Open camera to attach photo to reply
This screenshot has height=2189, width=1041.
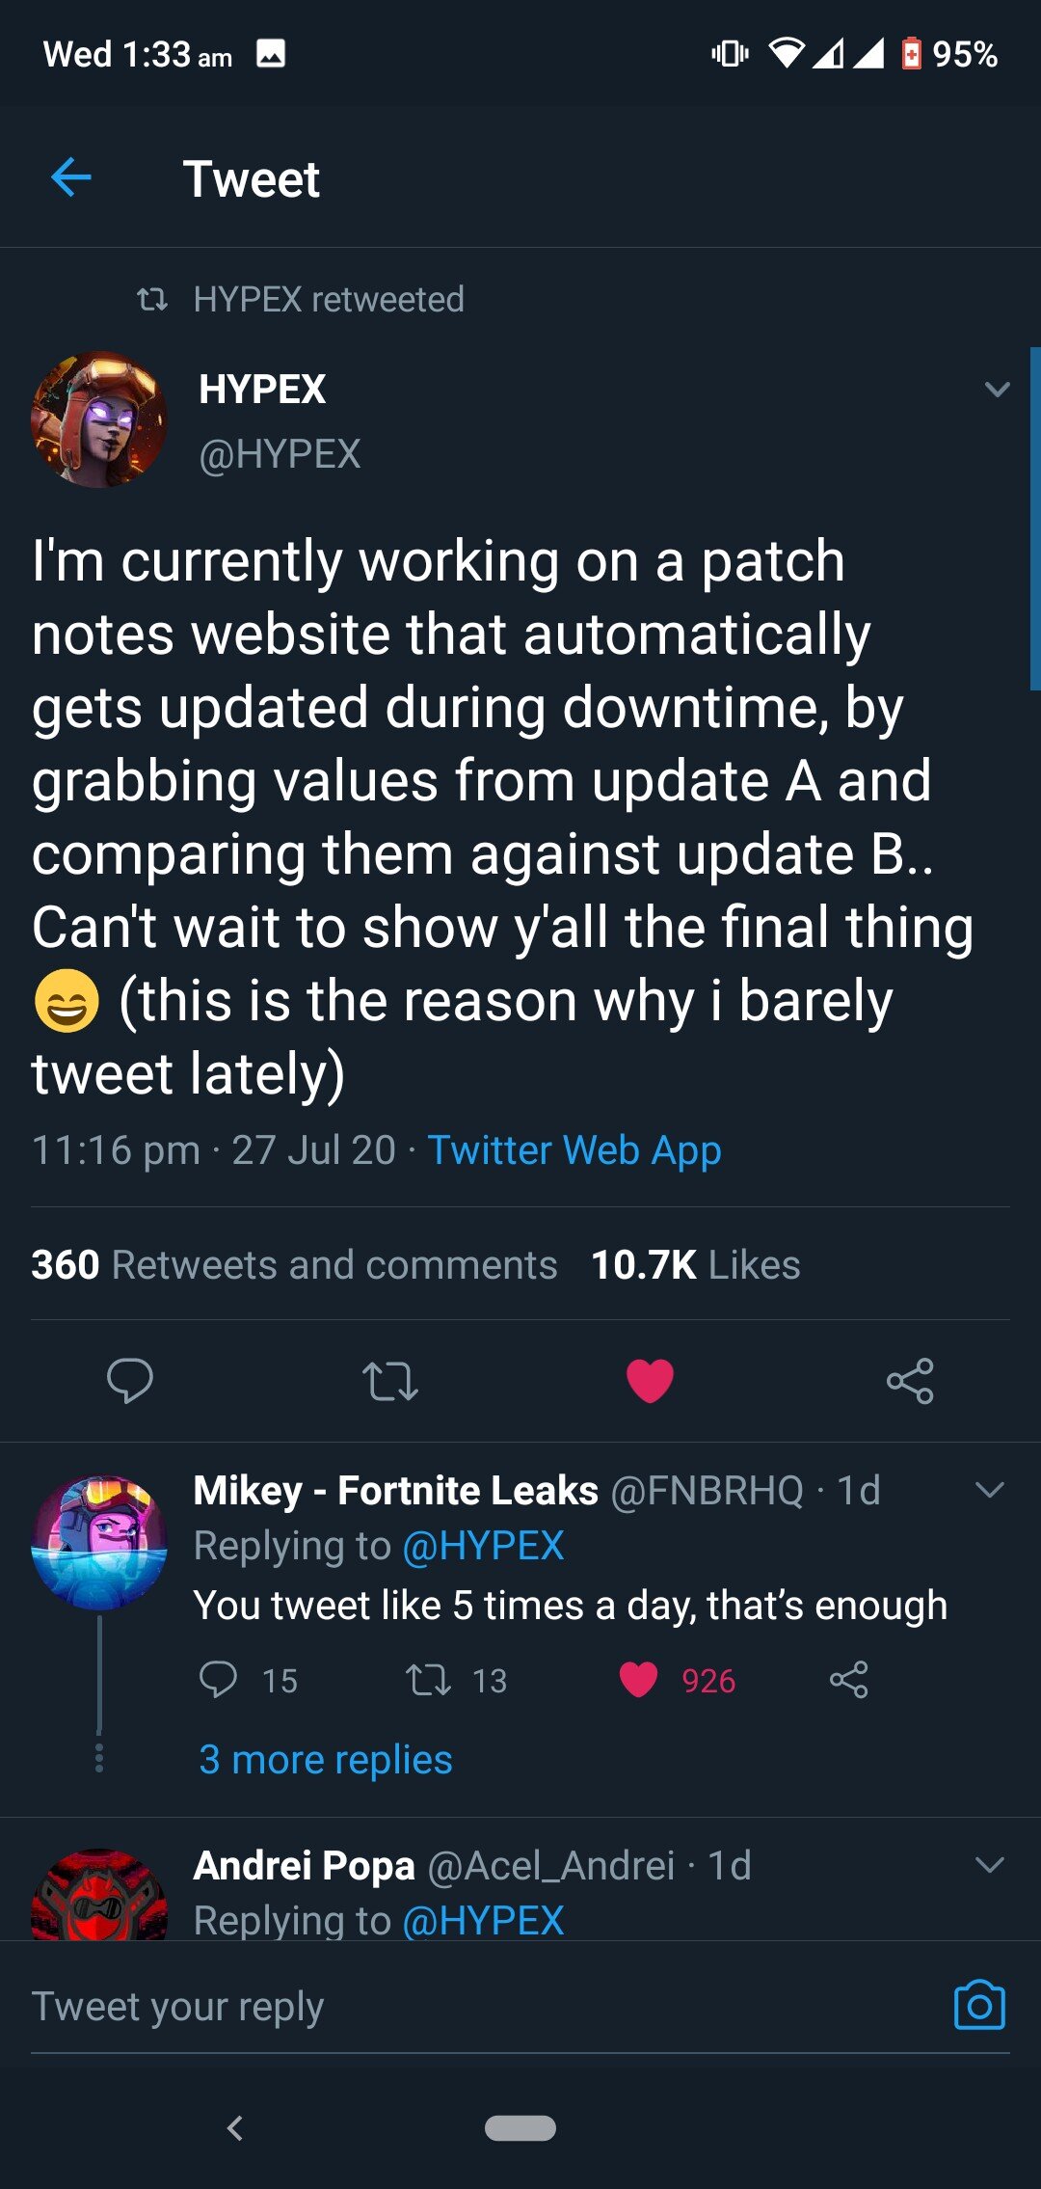tap(978, 2006)
